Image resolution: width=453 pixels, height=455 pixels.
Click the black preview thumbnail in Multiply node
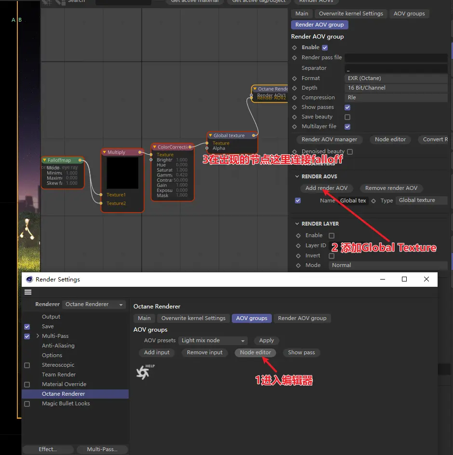[122, 173]
